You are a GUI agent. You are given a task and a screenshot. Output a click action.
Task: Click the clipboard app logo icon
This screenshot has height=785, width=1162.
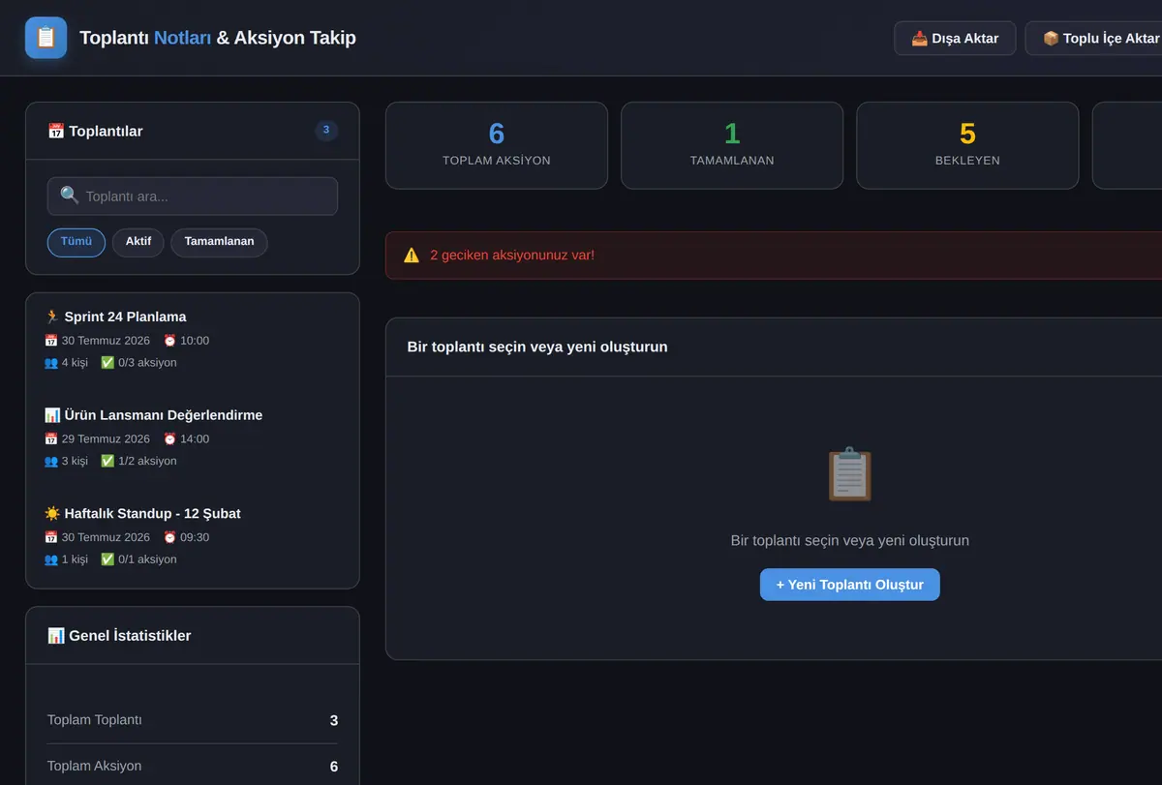[x=46, y=38]
